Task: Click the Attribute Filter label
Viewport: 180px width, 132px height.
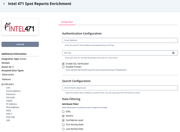Action: click(70, 104)
